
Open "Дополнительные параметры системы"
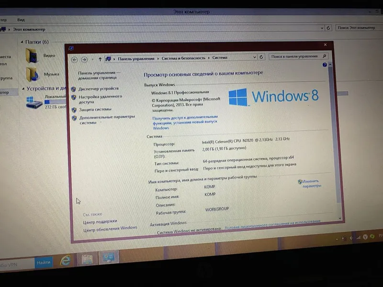[x=107, y=120]
